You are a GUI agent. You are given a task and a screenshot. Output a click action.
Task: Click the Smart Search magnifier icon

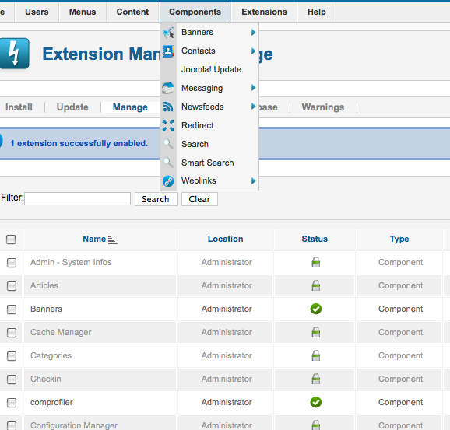click(168, 163)
